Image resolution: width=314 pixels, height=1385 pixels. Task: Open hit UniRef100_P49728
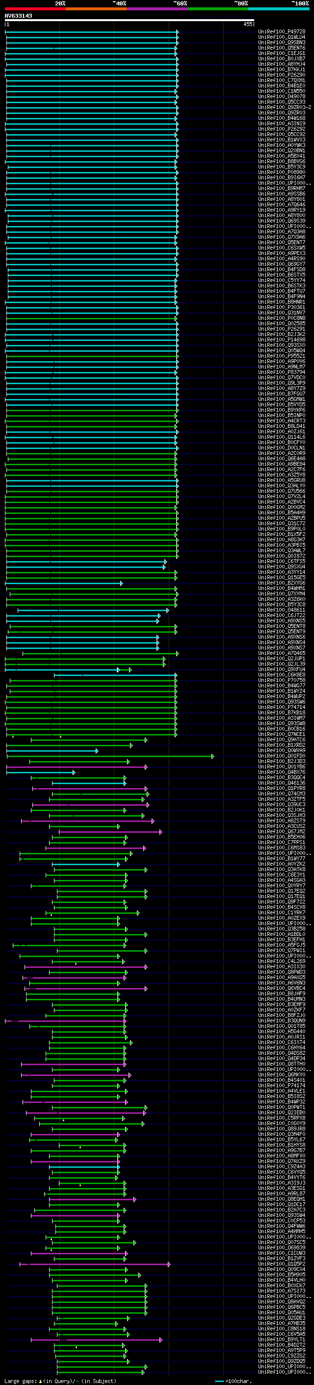(x=282, y=32)
